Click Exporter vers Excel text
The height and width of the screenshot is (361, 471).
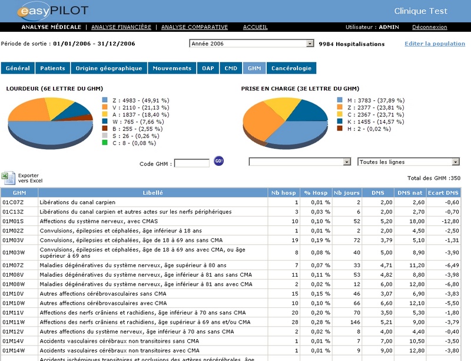(30, 178)
